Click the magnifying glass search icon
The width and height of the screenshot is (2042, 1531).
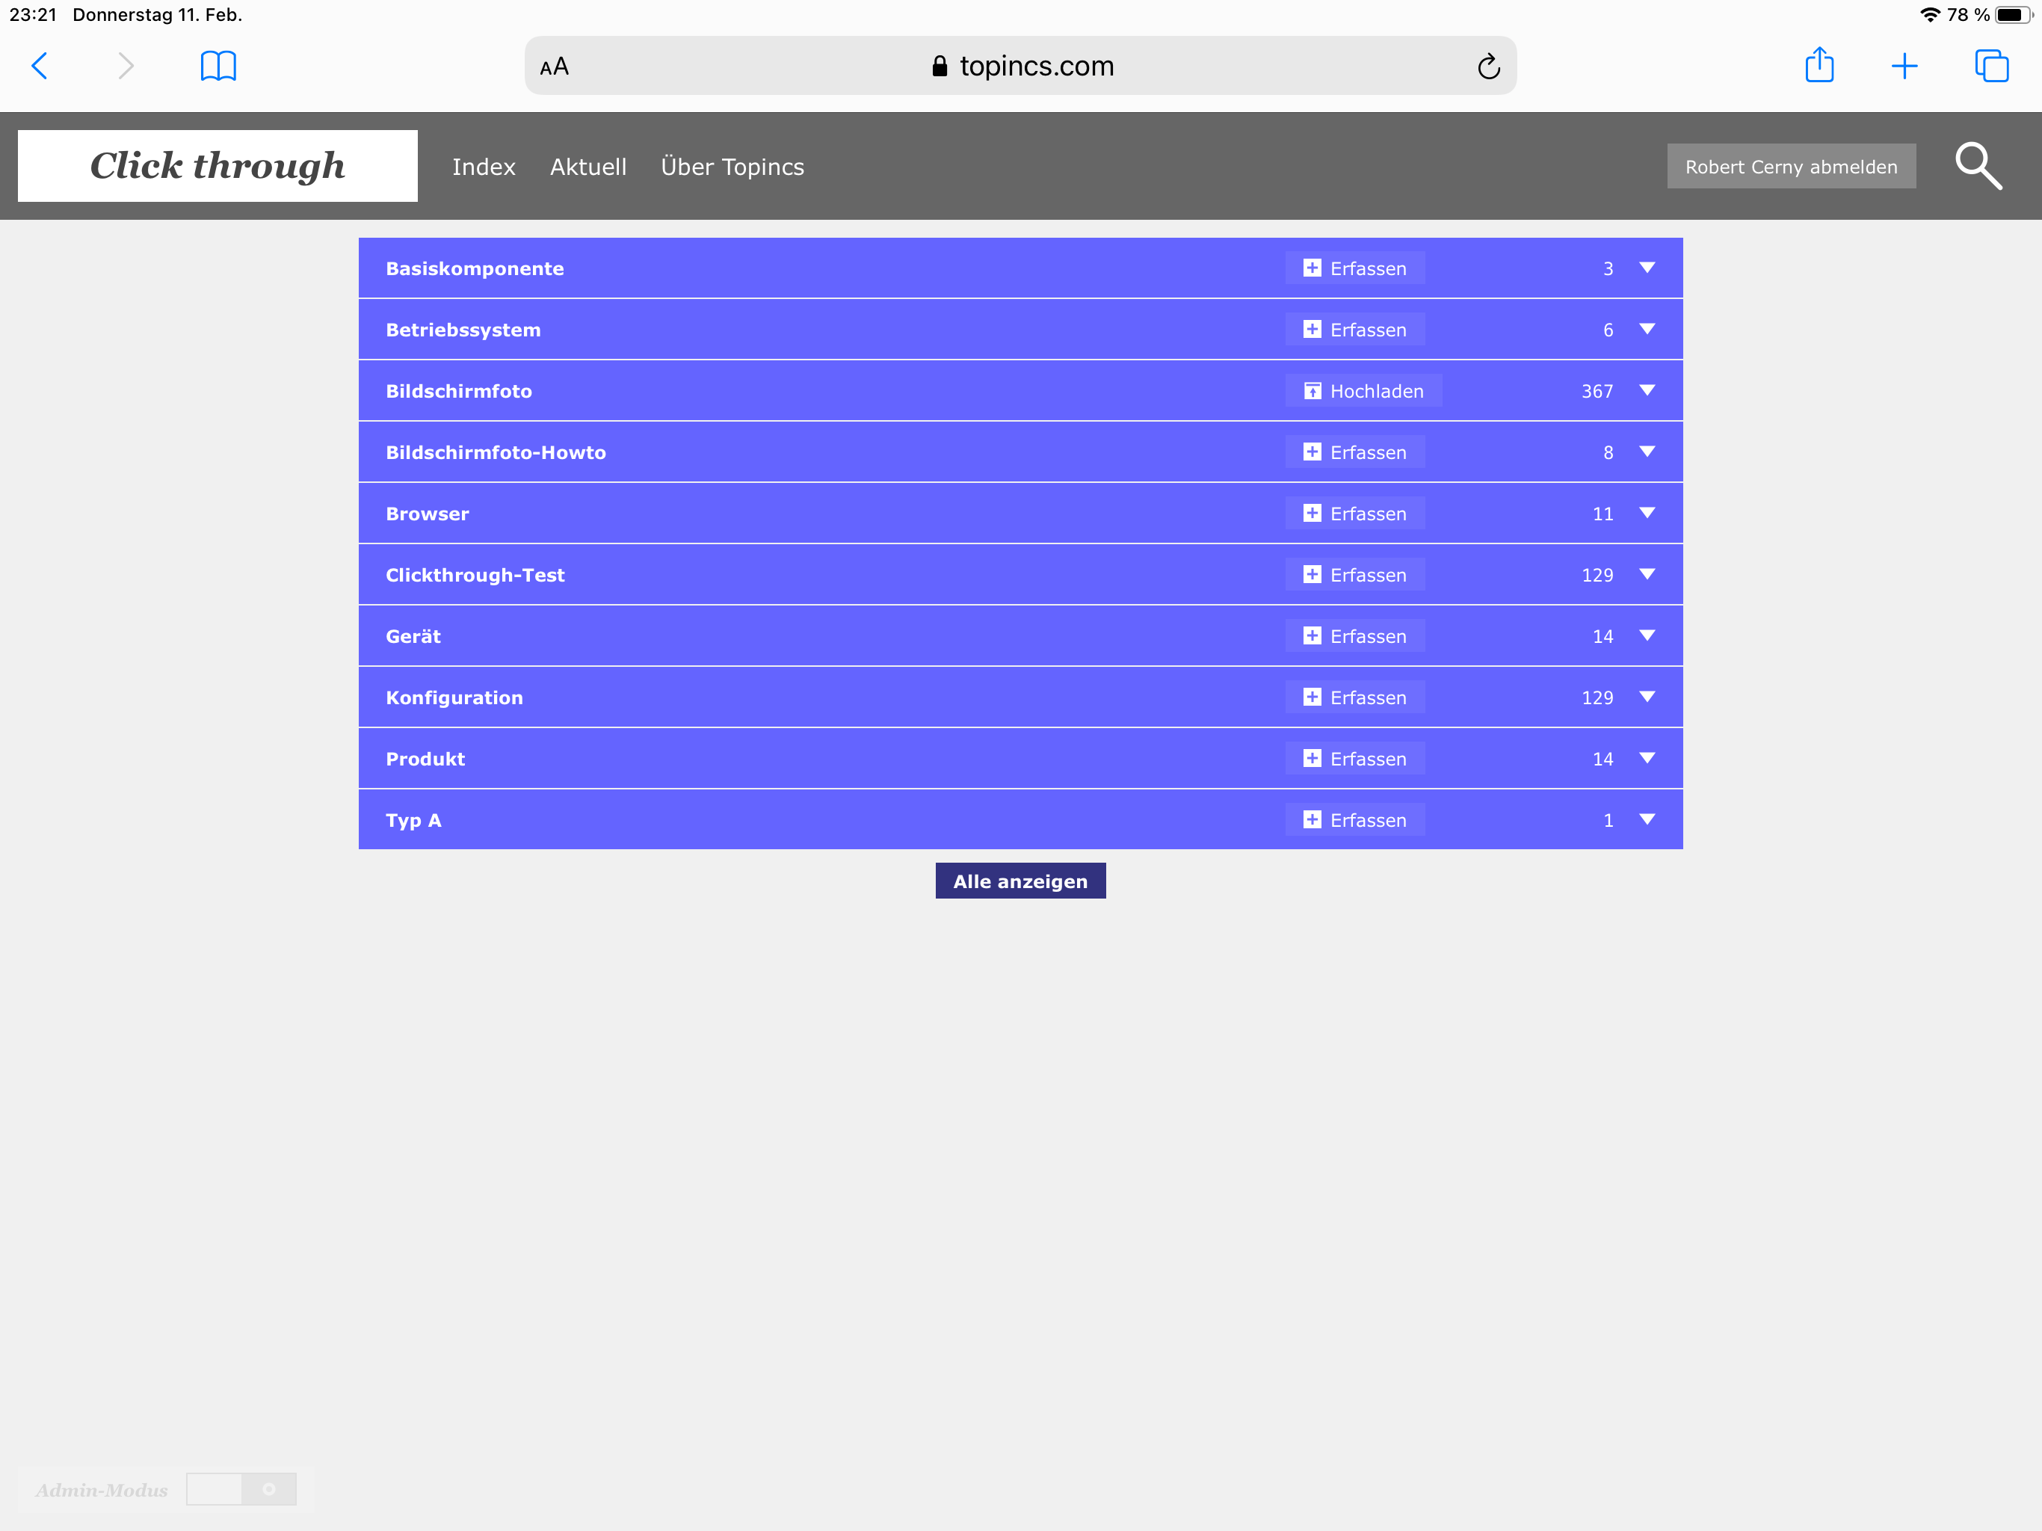tap(1978, 166)
